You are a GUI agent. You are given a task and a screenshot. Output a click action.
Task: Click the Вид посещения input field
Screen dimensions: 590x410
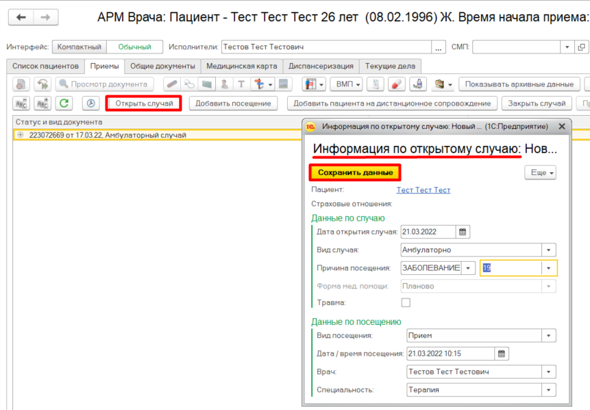(x=473, y=336)
